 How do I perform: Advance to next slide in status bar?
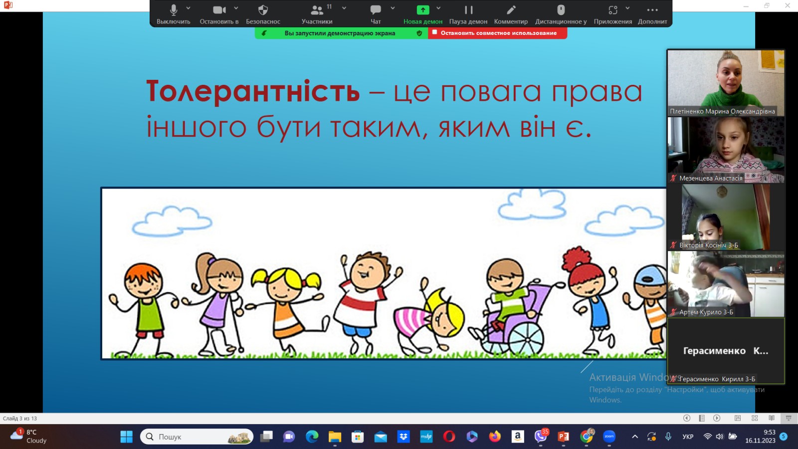coord(717,418)
